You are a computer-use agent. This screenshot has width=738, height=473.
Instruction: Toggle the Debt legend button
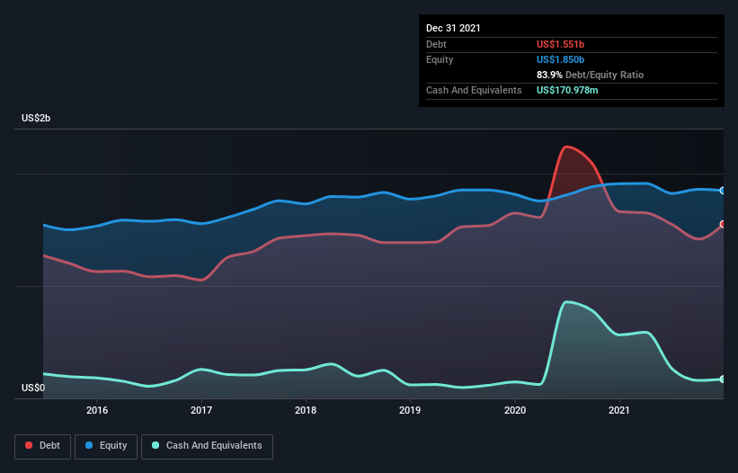pyautogui.click(x=43, y=446)
